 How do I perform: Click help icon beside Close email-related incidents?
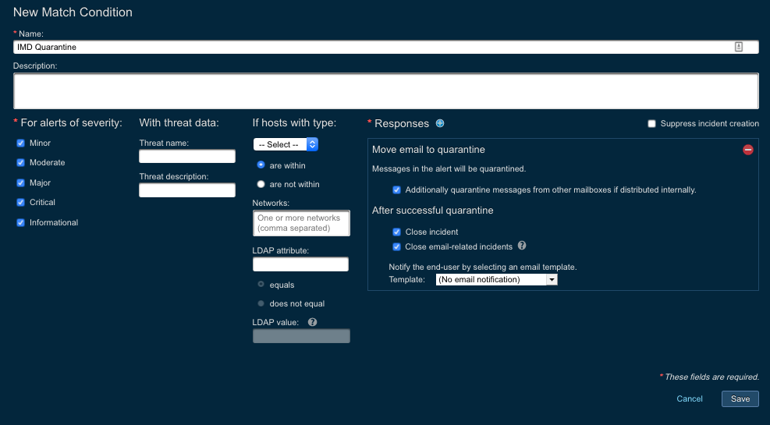coord(522,246)
